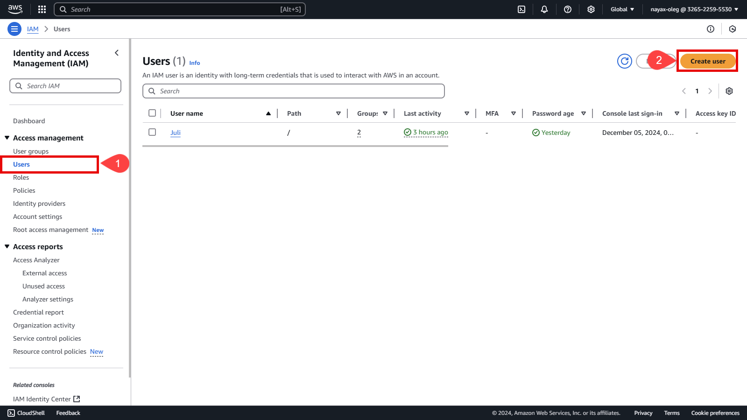Sort by User name ascending arrow
Image resolution: width=747 pixels, height=420 pixels.
click(x=268, y=113)
